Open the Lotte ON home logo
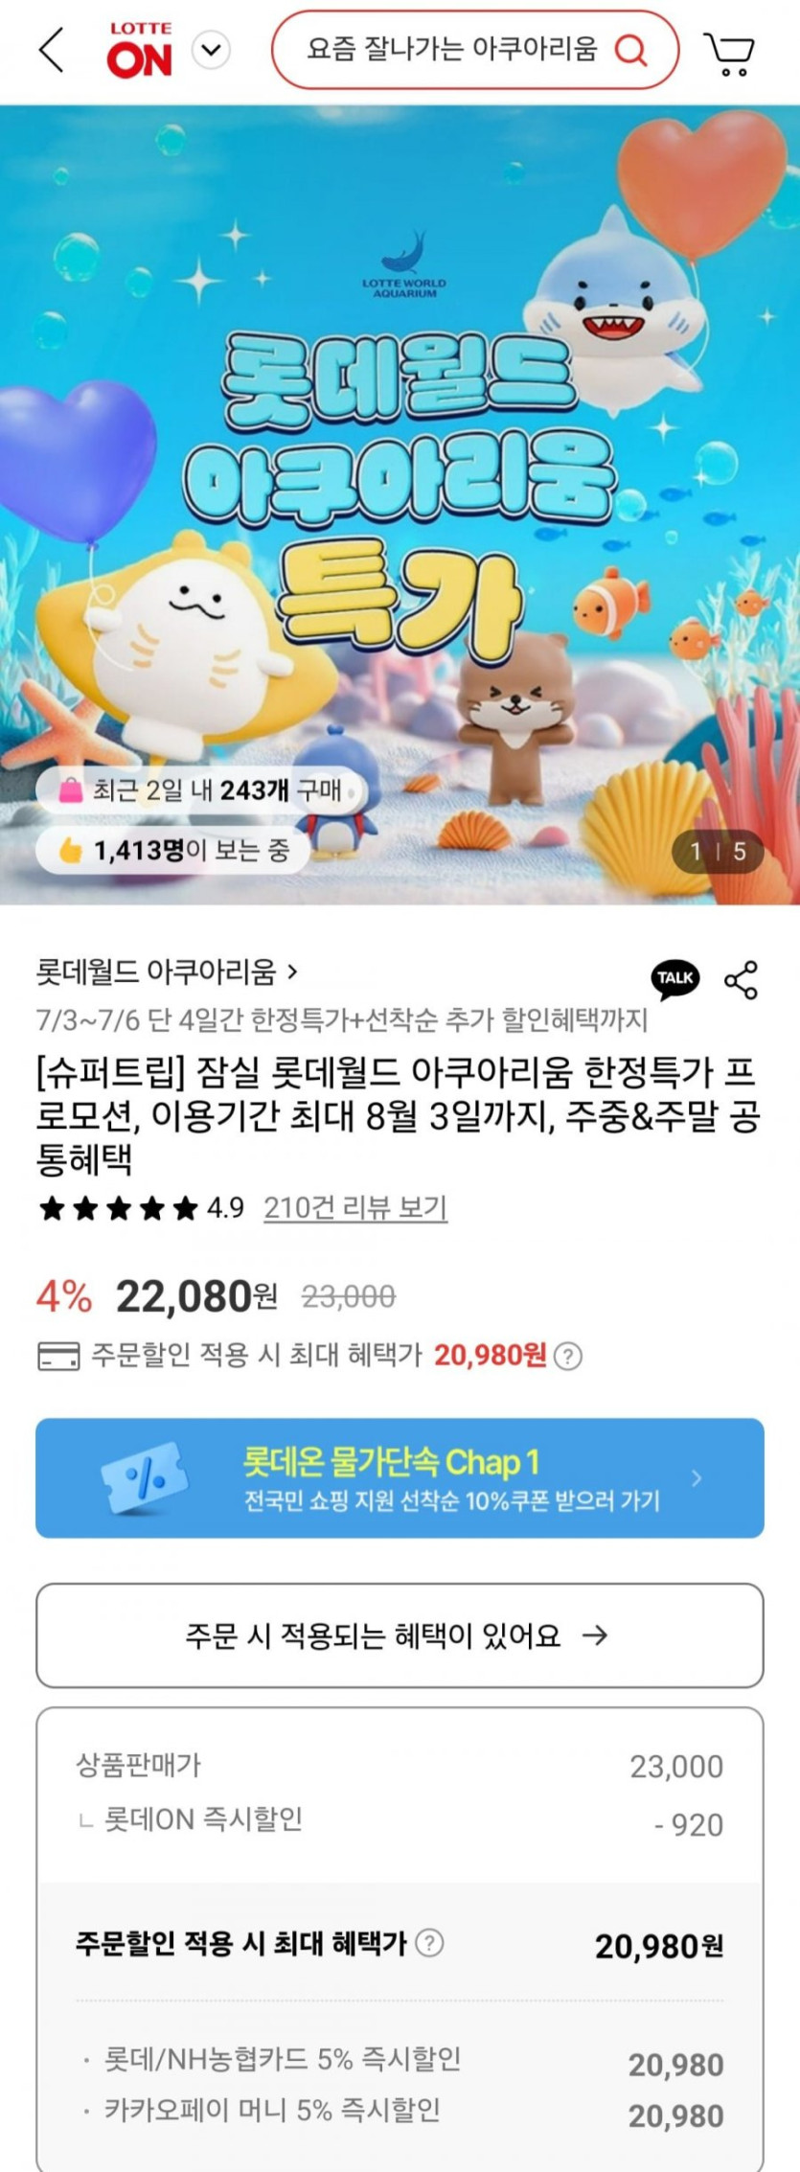800x2172 pixels. pyautogui.click(x=140, y=50)
